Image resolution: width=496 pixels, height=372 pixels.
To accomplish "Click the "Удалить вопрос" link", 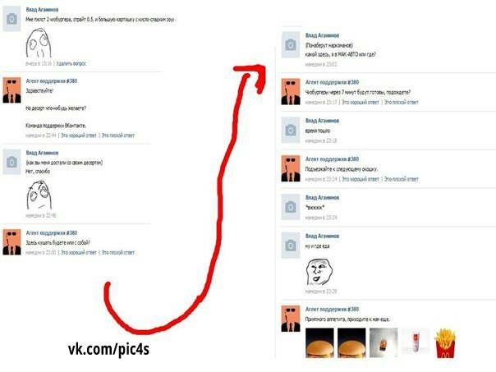I will pyautogui.click(x=71, y=63).
